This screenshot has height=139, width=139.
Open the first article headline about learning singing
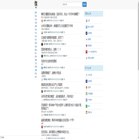[60, 14]
